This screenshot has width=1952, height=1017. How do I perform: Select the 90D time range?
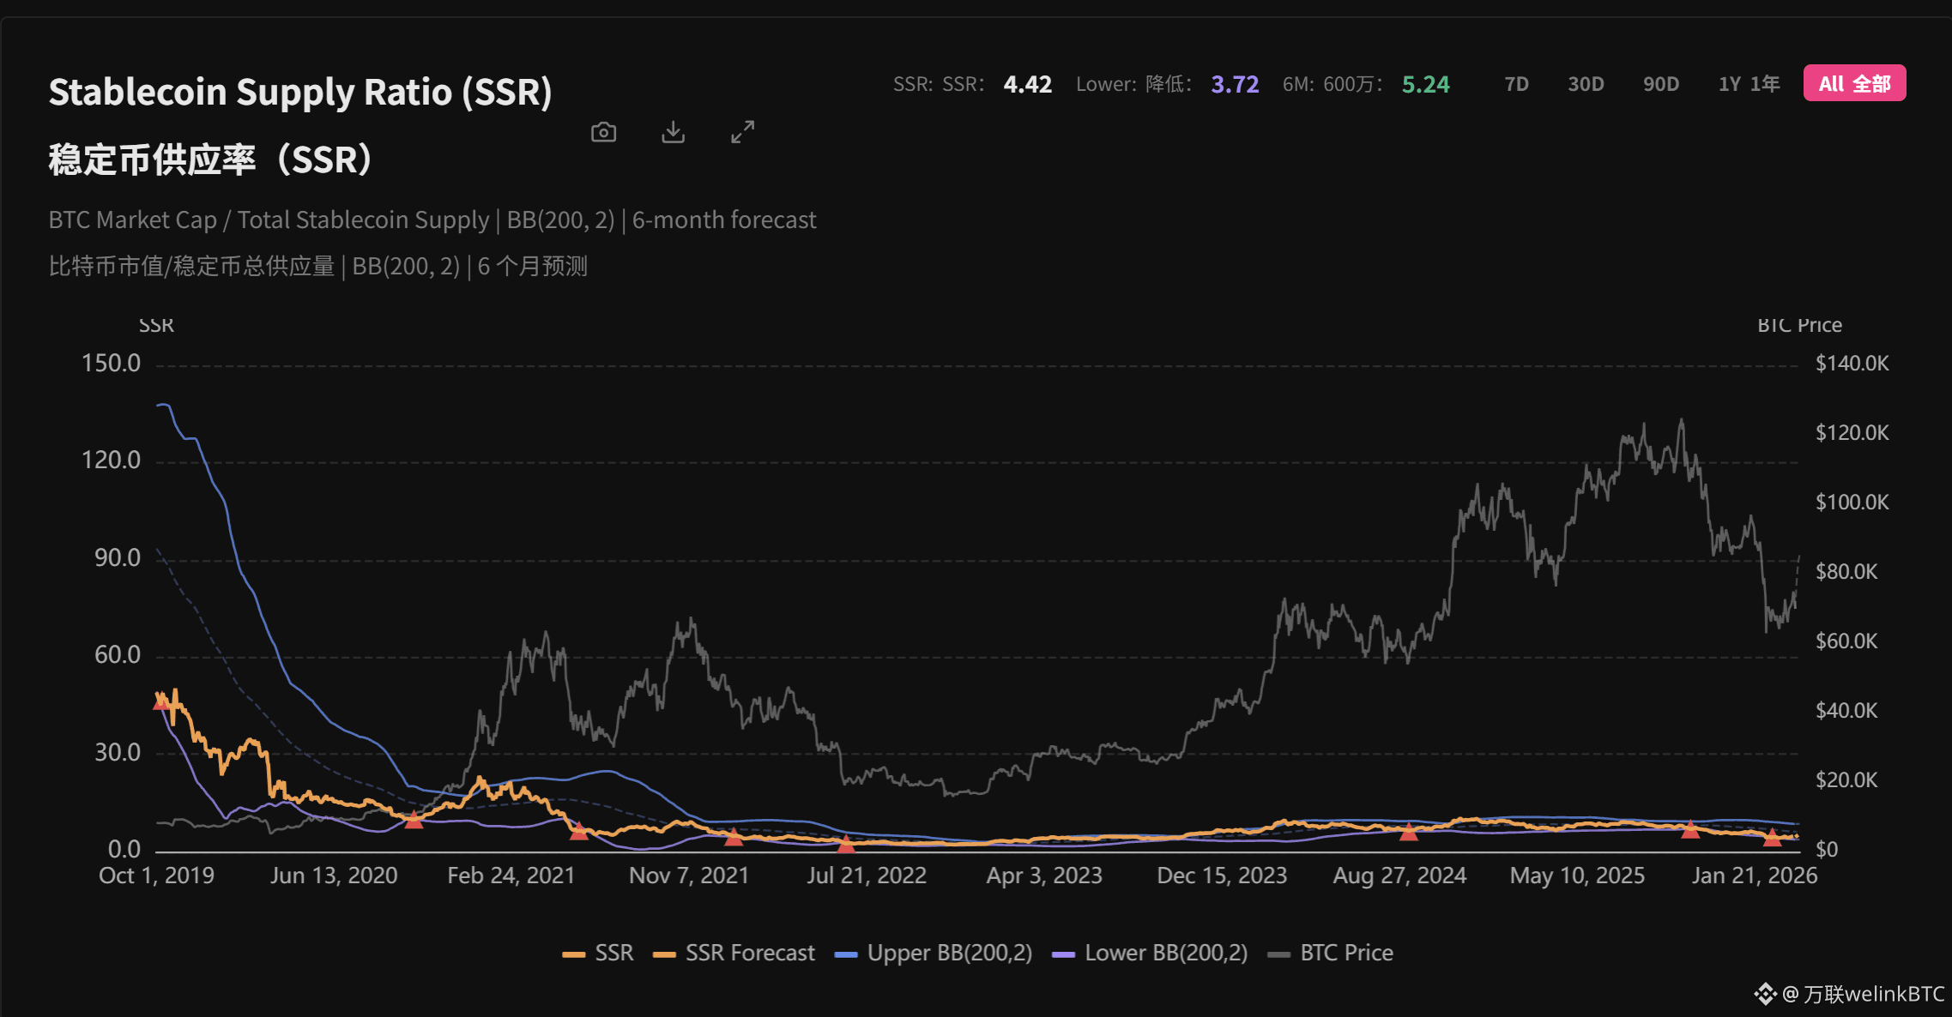pyautogui.click(x=1661, y=84)
